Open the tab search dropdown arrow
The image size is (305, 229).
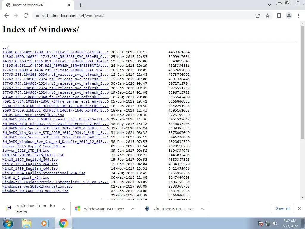(269, 5)
